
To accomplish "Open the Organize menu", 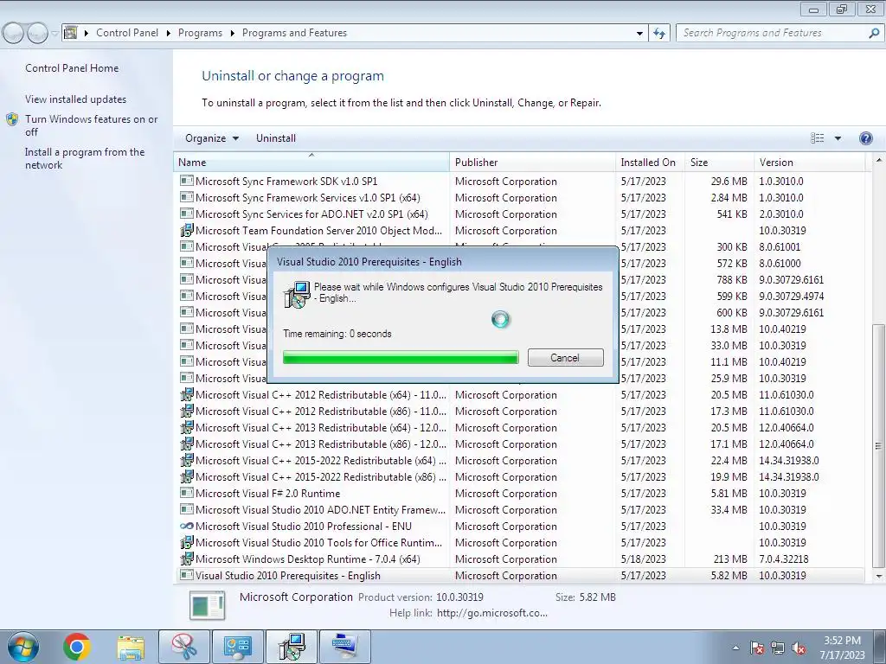I will coord(212,138).
